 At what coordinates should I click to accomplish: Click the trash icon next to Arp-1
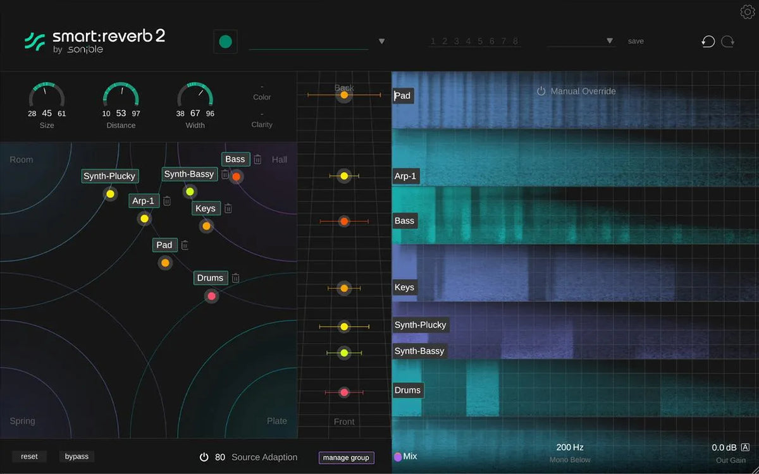pyautogui.click(x=166, y=201)
